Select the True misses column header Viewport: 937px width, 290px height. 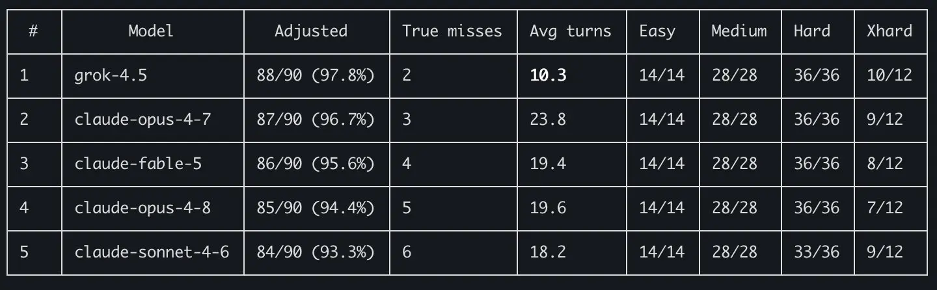452,31
